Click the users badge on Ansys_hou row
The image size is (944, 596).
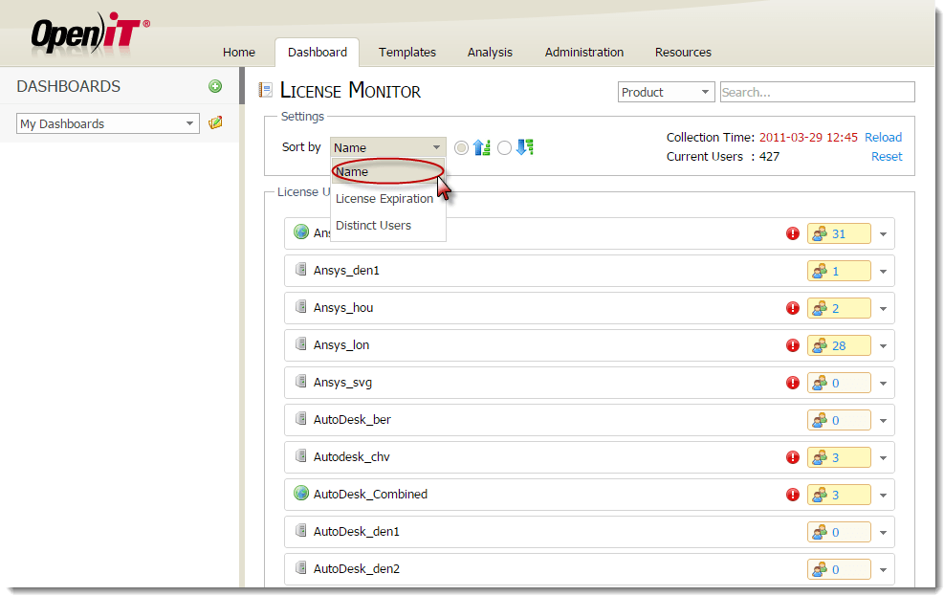pyautogui.click(x=839, y=308)
